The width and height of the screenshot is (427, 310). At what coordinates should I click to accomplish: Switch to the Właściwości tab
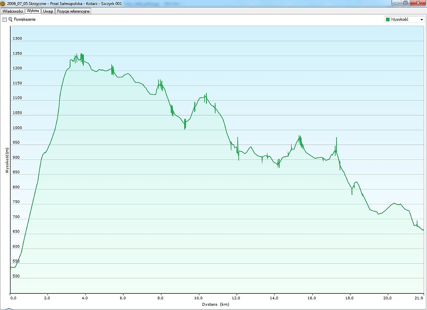point(13,11)
